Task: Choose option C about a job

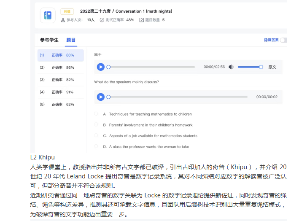Action: [96, 136]
